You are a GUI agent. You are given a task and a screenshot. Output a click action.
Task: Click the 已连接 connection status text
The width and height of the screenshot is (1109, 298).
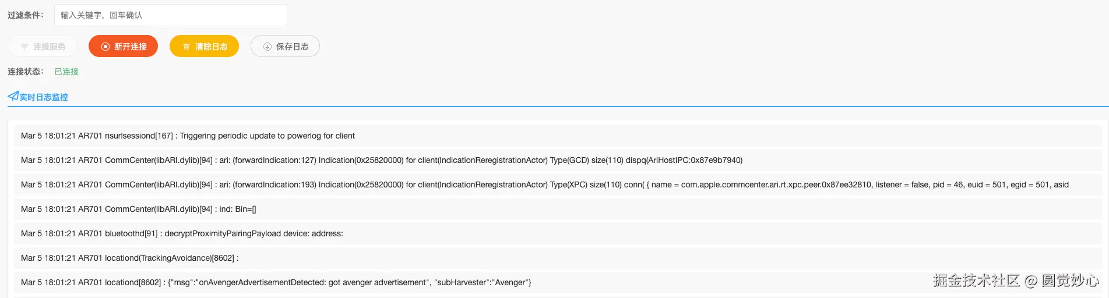[x=66, y=72]
